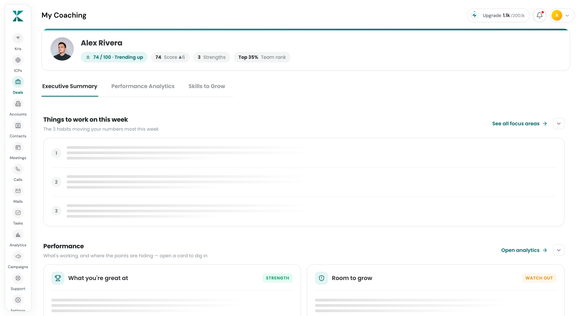Open the Meetings calendar icon
The image size is (576, 316).
click(18, 147)
